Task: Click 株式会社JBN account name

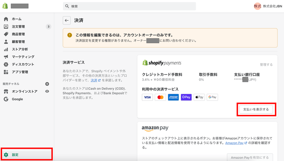Action: tap(272, 6)
